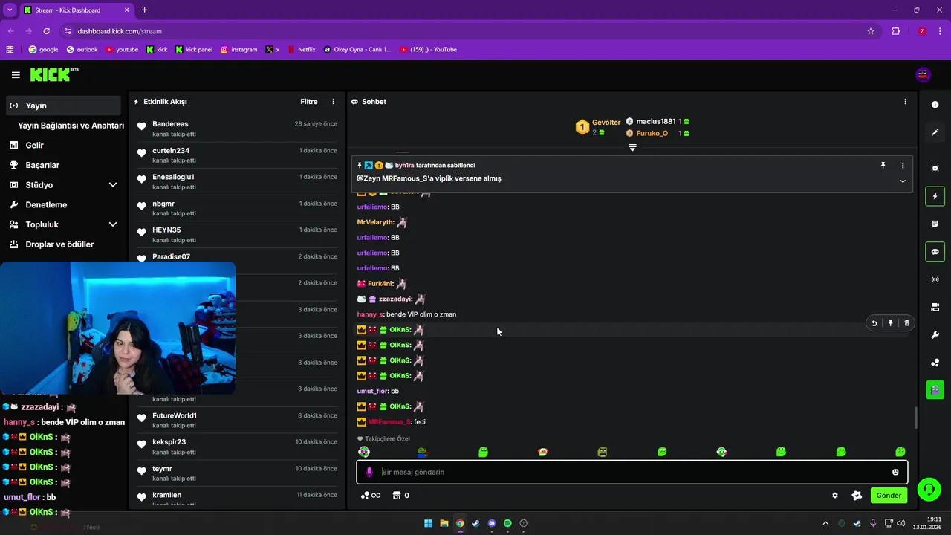Unpin the byh1ra pinned message
951x535 pixels.
pos(883,165)
